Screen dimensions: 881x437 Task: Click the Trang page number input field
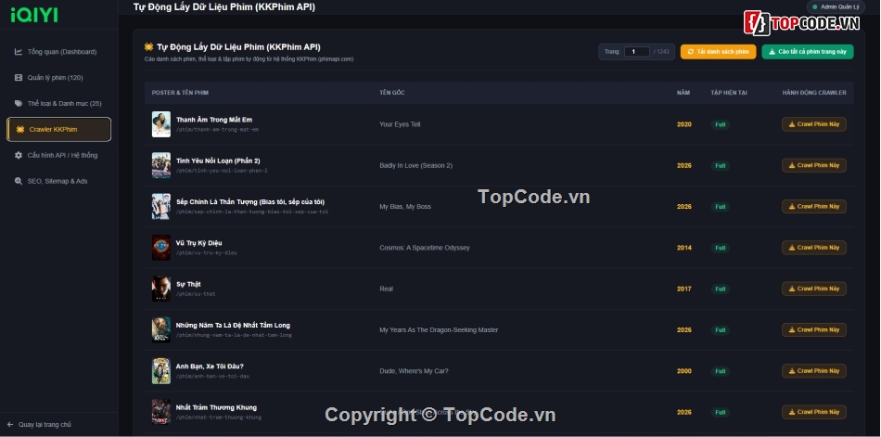point(636,52)
